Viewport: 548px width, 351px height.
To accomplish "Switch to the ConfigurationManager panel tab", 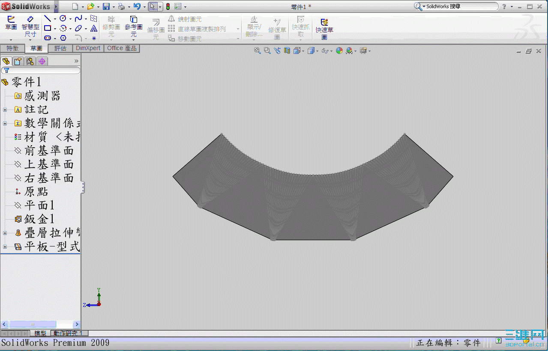I will pos(30,61).
